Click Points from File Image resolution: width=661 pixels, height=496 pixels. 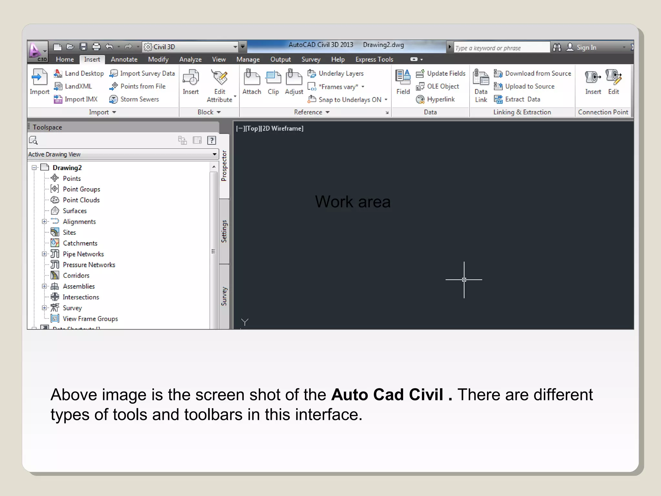137,87
